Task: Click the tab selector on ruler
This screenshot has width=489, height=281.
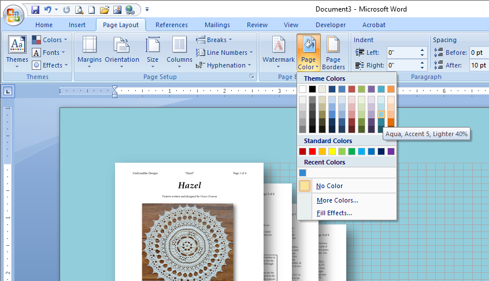Action: point(8,91)
